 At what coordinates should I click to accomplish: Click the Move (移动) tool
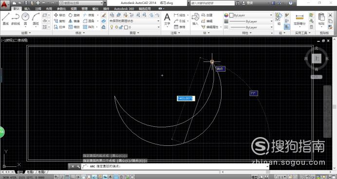[59, 15]
